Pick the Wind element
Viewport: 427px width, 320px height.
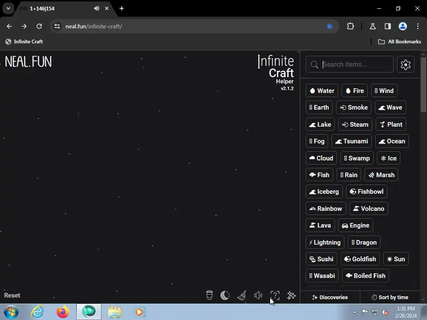click(x=384, y=90)
